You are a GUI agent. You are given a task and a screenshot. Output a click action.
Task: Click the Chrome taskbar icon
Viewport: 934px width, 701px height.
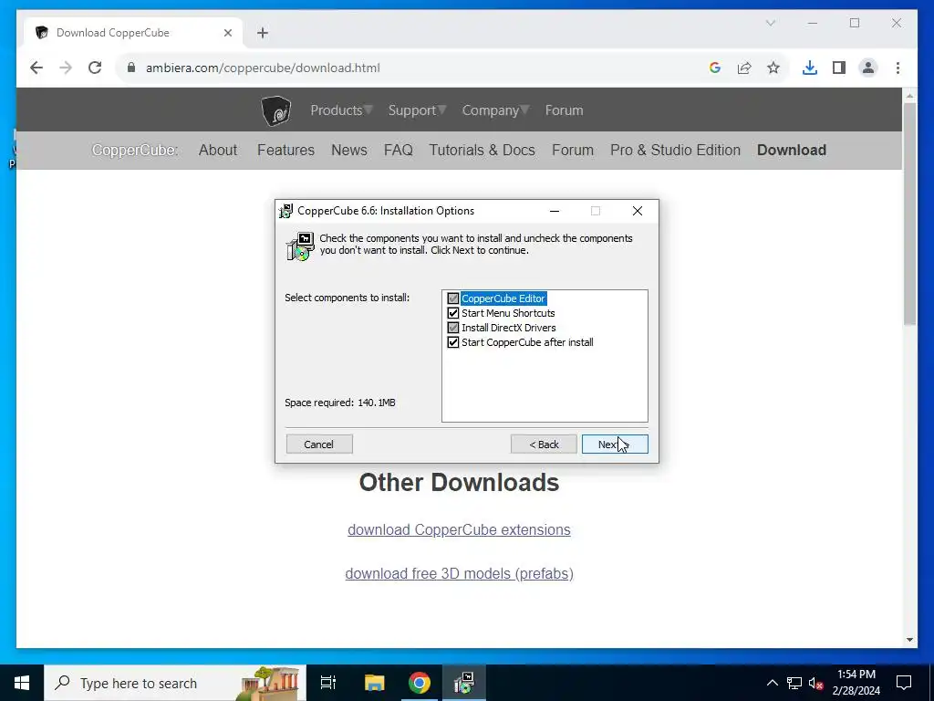tap(420, 683)
